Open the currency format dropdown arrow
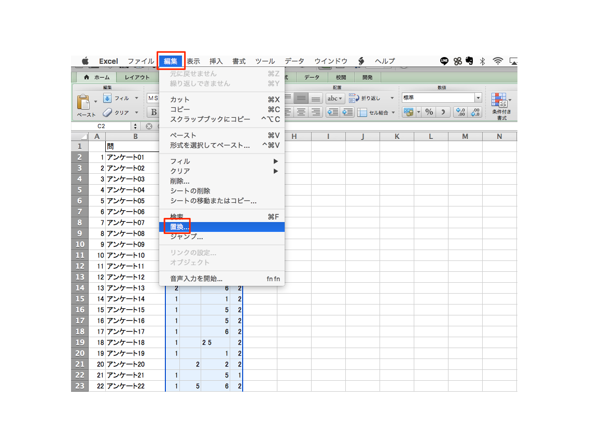589x442 pixels. pyautogui.click(x=418, y=112)
